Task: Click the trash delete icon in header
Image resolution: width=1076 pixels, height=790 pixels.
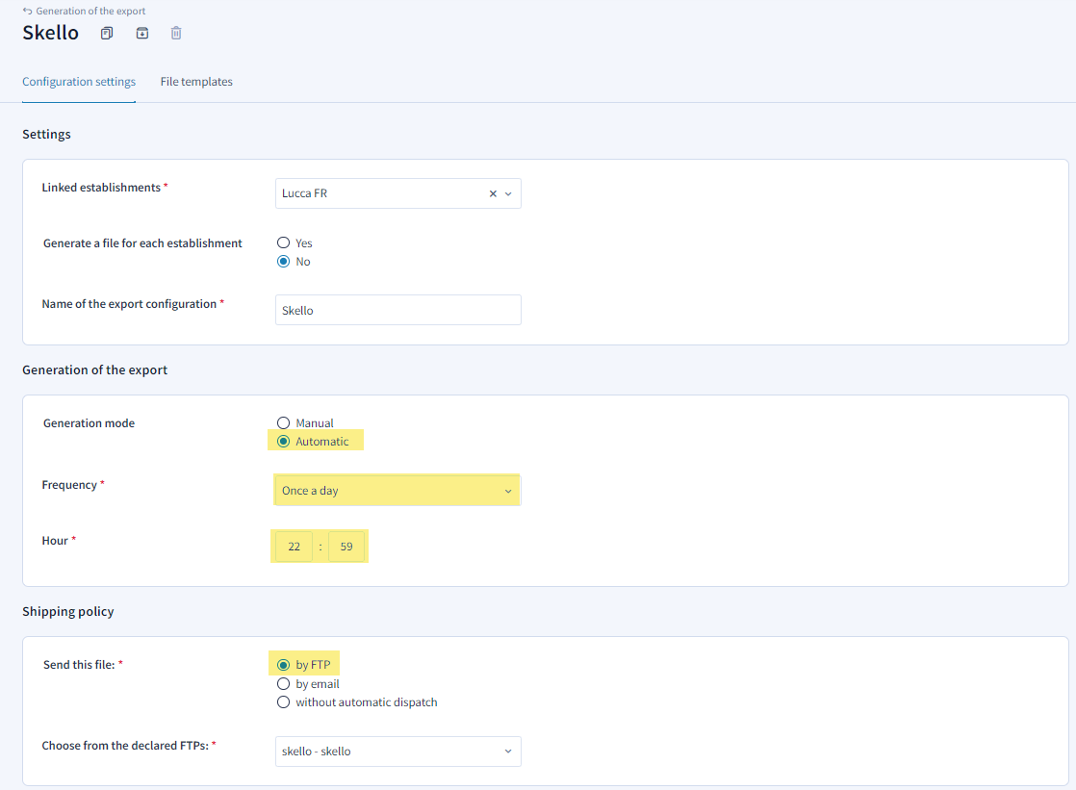Action: click(x=176, y=33)
